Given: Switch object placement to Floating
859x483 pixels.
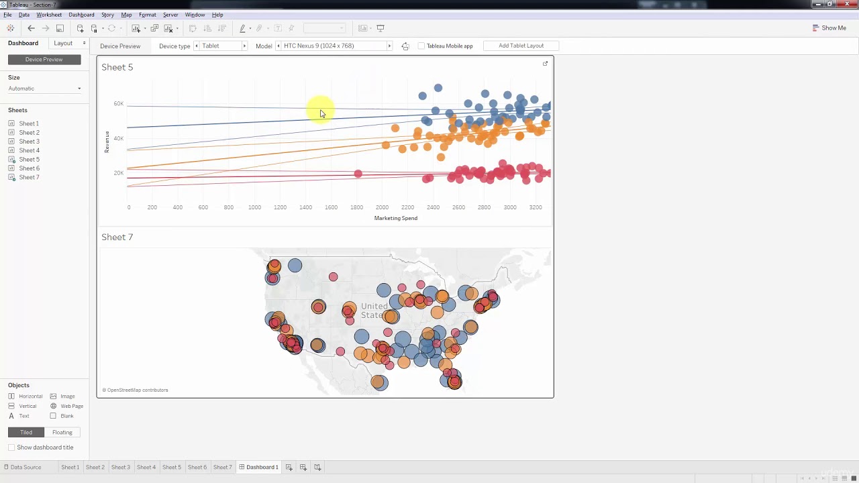Looking at the screenshot, I should coord(62,433).
